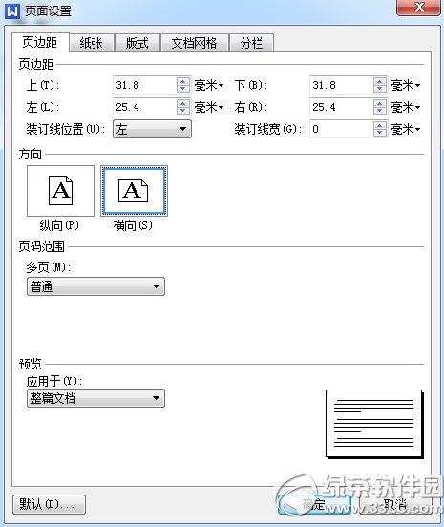
Task: Open the 毫米 unit dropdown for 左(L)
Action: tap(209, 108)
